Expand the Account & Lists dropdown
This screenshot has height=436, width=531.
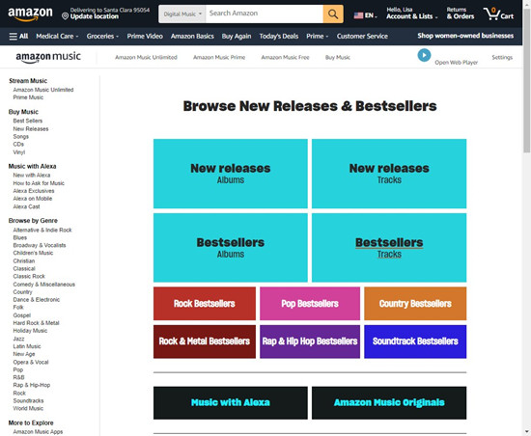412,16
